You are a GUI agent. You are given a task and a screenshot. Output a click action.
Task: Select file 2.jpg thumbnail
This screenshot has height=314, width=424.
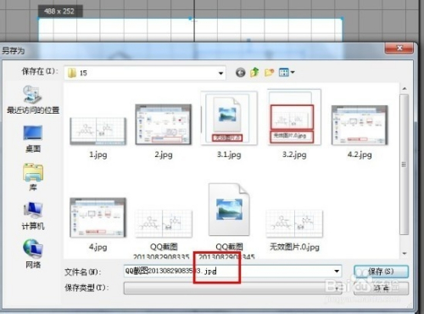(164, 125)
